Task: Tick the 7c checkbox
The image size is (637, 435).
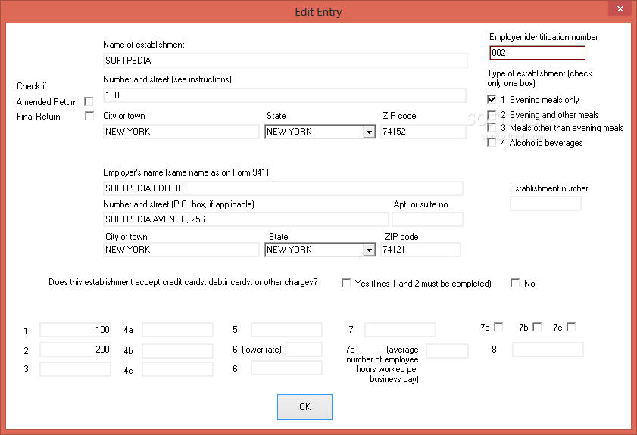Action: coord(571,327)
